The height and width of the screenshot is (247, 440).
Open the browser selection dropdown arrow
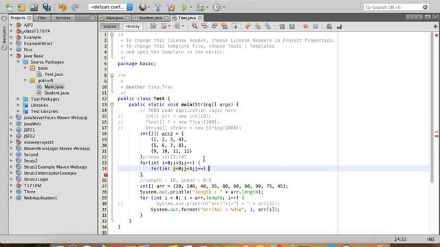point(149,8)
